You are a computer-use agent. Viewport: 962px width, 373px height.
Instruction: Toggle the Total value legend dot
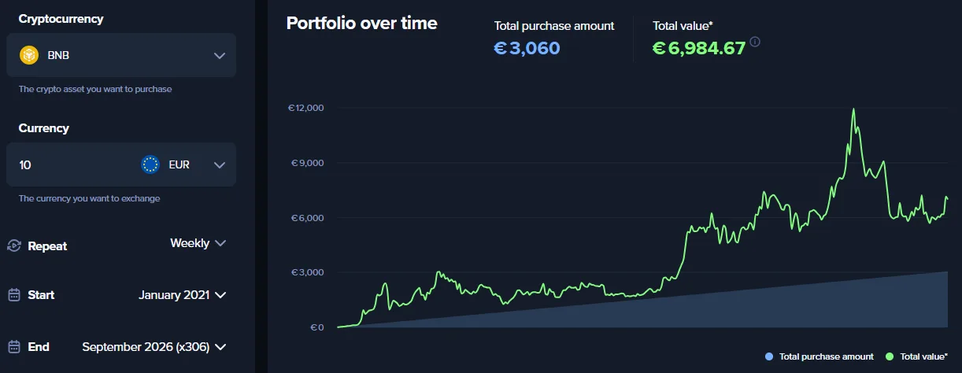890,356
